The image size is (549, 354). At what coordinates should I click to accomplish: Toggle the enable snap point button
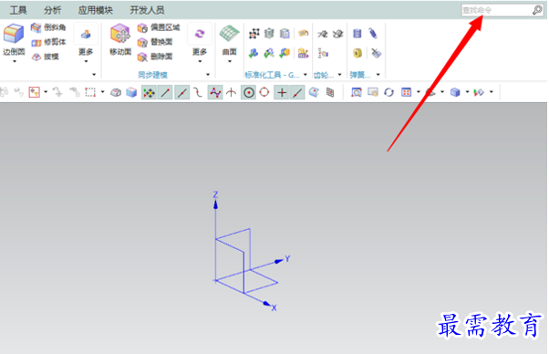(x=149, y=93)
